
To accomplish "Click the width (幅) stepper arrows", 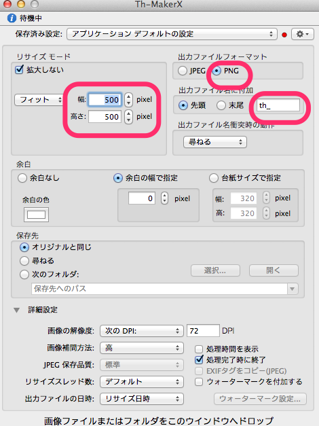I will tap(129, 100).
